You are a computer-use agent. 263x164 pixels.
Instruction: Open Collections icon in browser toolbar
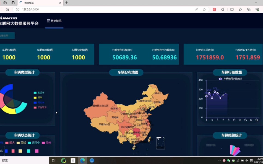pos(249,9)
